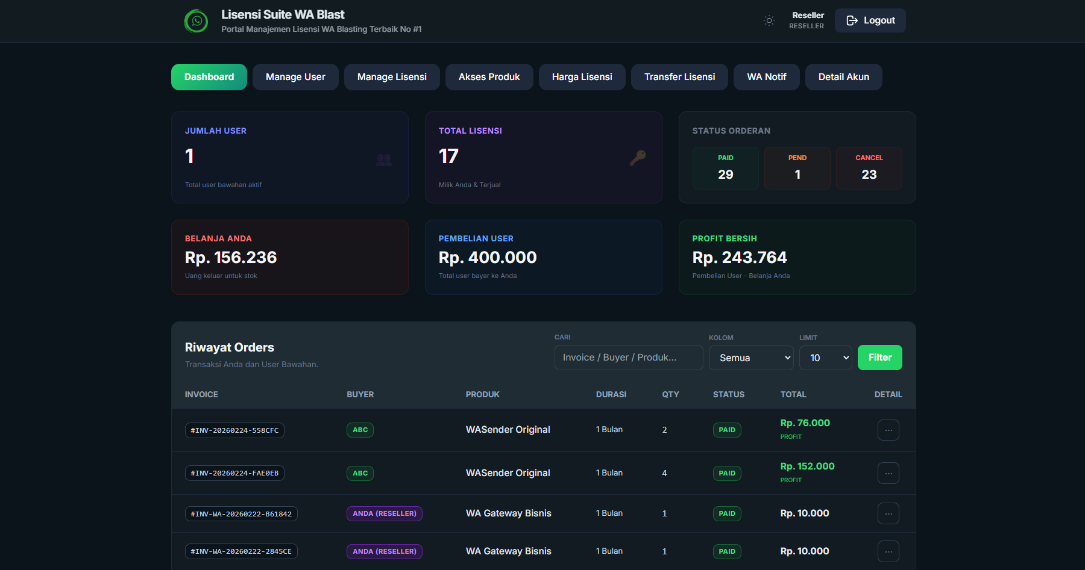This screenshot has width=1085, height=570.
Task: Toggle the light/dark theme sun icon
Action: (x=769, y=20)
